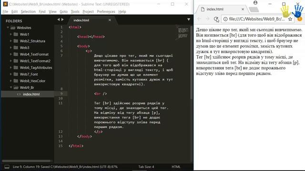Click Chrome's forward arrow button

tap(208, 19)
